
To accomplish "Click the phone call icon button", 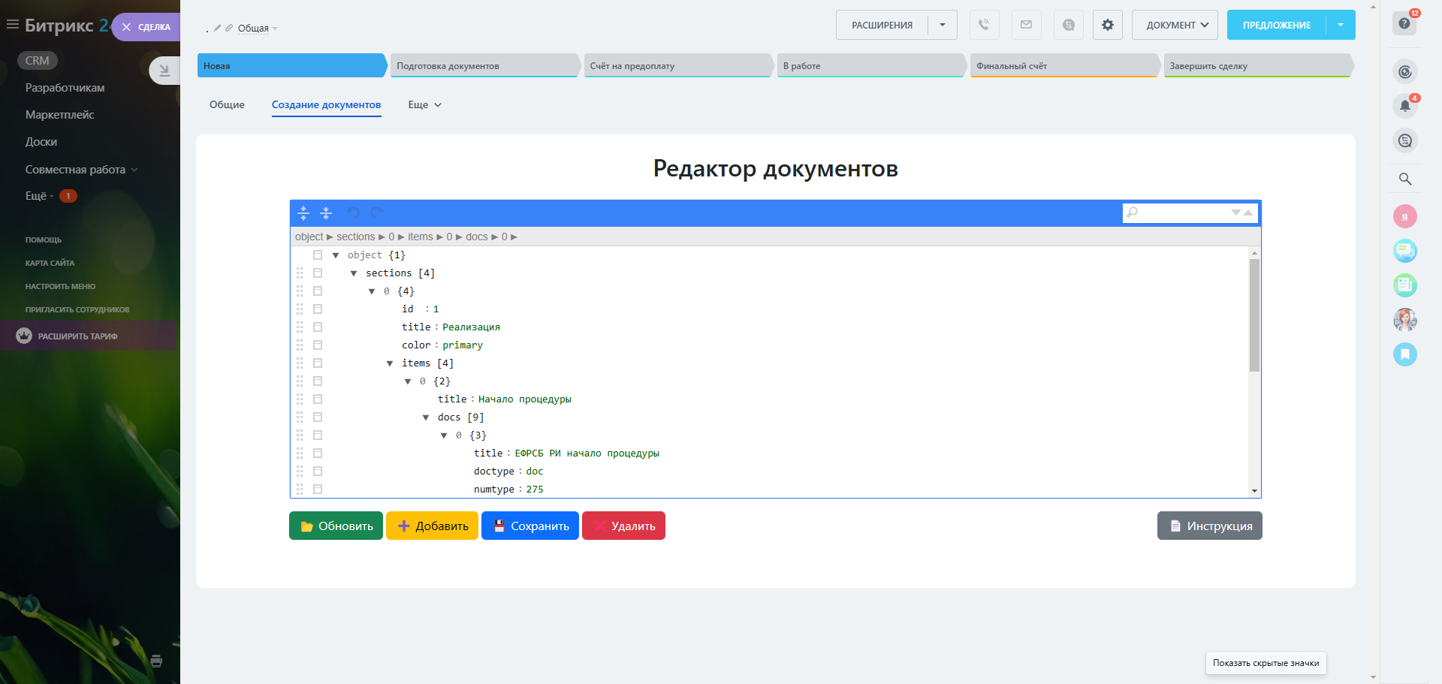I will [984, 25].
